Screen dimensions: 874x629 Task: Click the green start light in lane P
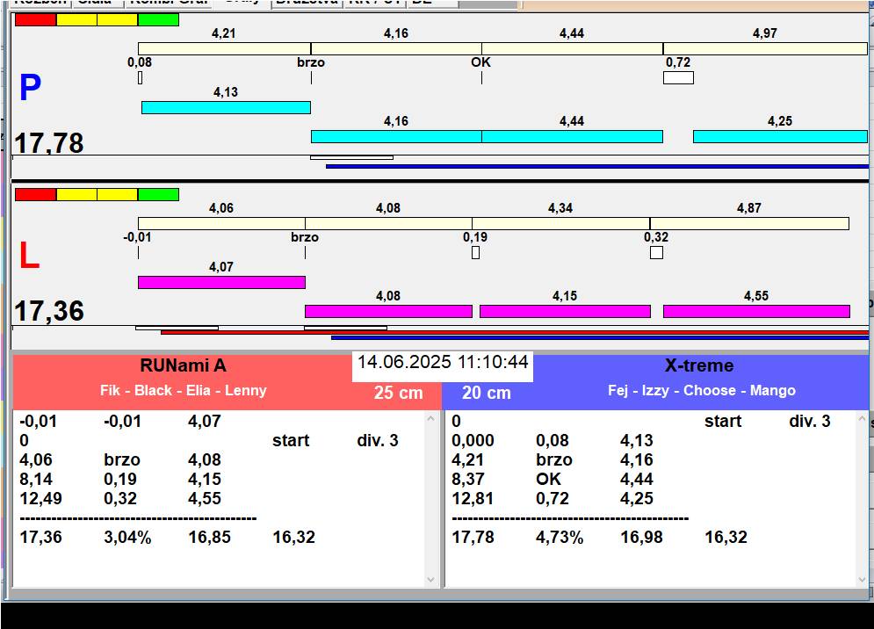pos(158,19)
